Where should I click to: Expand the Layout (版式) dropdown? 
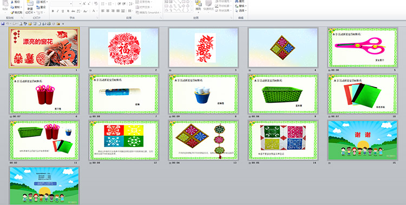point(42,2)
